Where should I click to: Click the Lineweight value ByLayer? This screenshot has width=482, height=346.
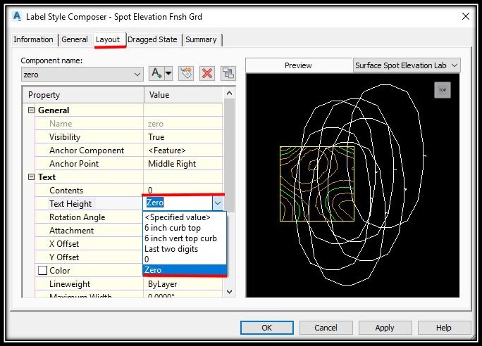tap(183, 284)
